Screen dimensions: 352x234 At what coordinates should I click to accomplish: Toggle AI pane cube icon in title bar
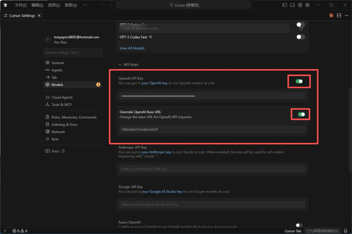click(x=300, y=5)
